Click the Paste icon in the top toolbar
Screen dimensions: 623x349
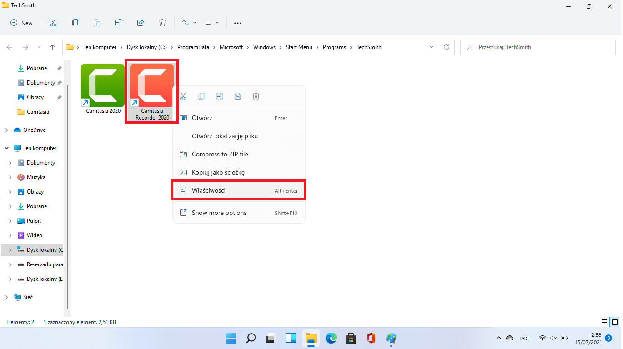[97, 23]
